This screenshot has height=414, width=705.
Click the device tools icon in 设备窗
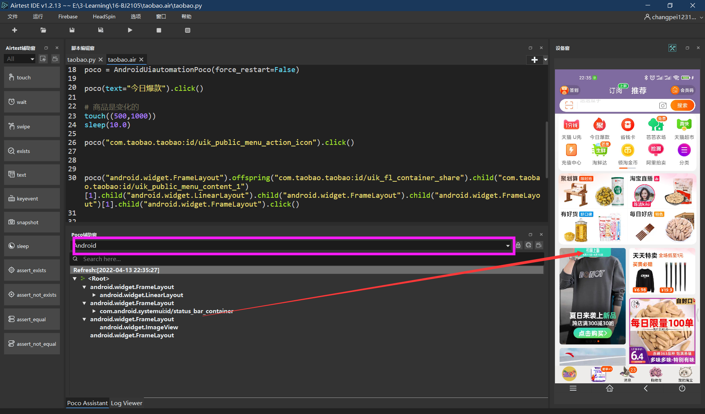(x=672, y=48)
